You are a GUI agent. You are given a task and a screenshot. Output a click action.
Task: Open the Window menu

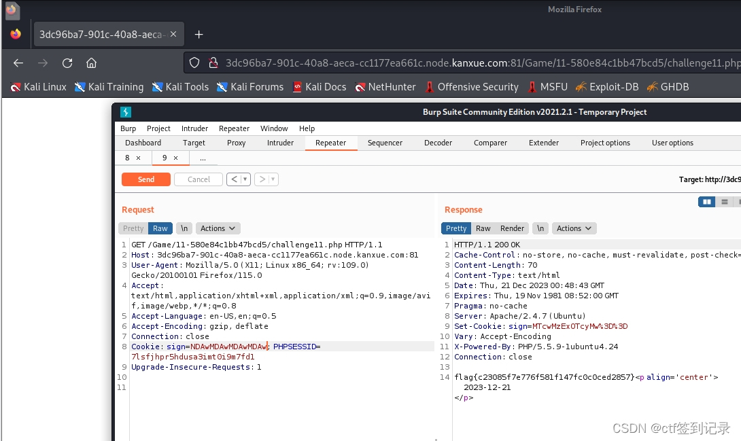tap(274, 128)
